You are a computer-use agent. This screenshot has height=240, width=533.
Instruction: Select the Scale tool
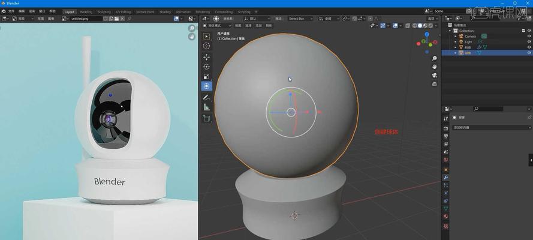click(206, 76)
